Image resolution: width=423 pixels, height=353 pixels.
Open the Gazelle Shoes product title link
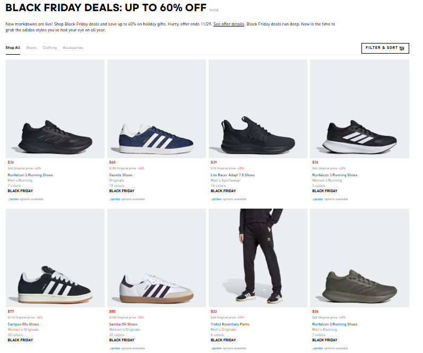121,175
